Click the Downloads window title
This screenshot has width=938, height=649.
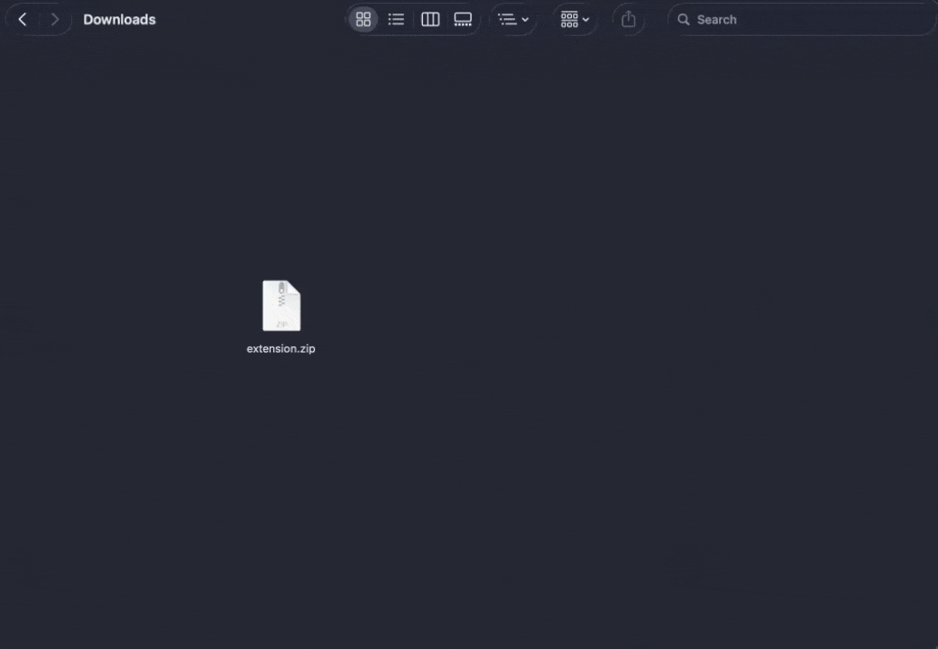click(x=119, y=19)
